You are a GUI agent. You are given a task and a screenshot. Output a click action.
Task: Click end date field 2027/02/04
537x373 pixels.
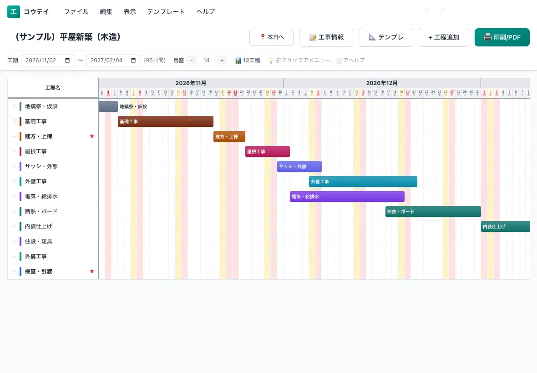(113, 60)
